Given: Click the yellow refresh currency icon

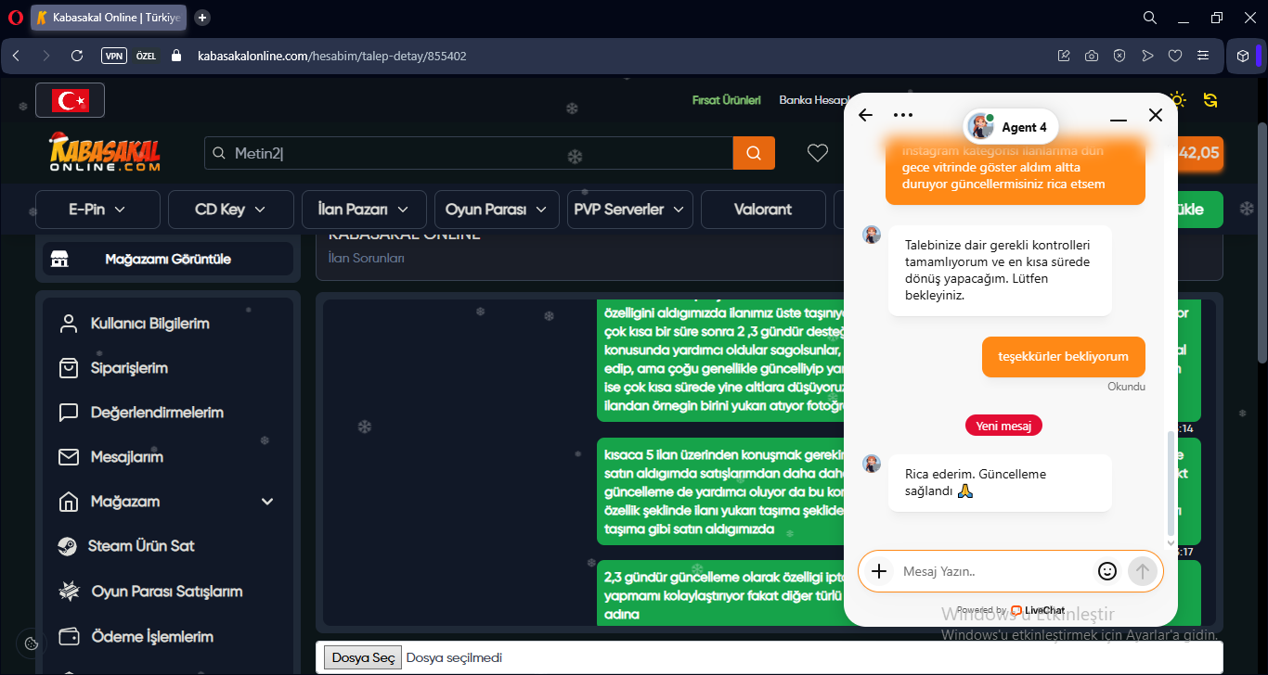Looking at the screenshot, I should 1210,100.
